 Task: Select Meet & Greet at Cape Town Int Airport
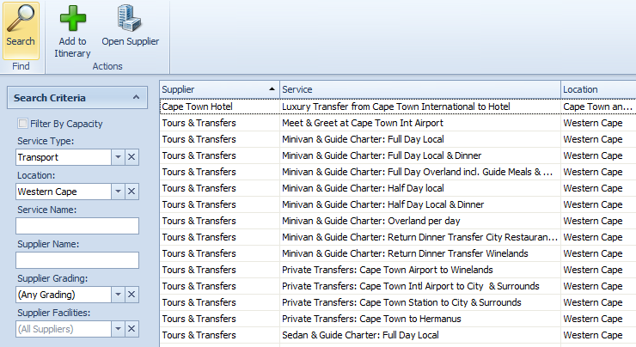[419, 123]
